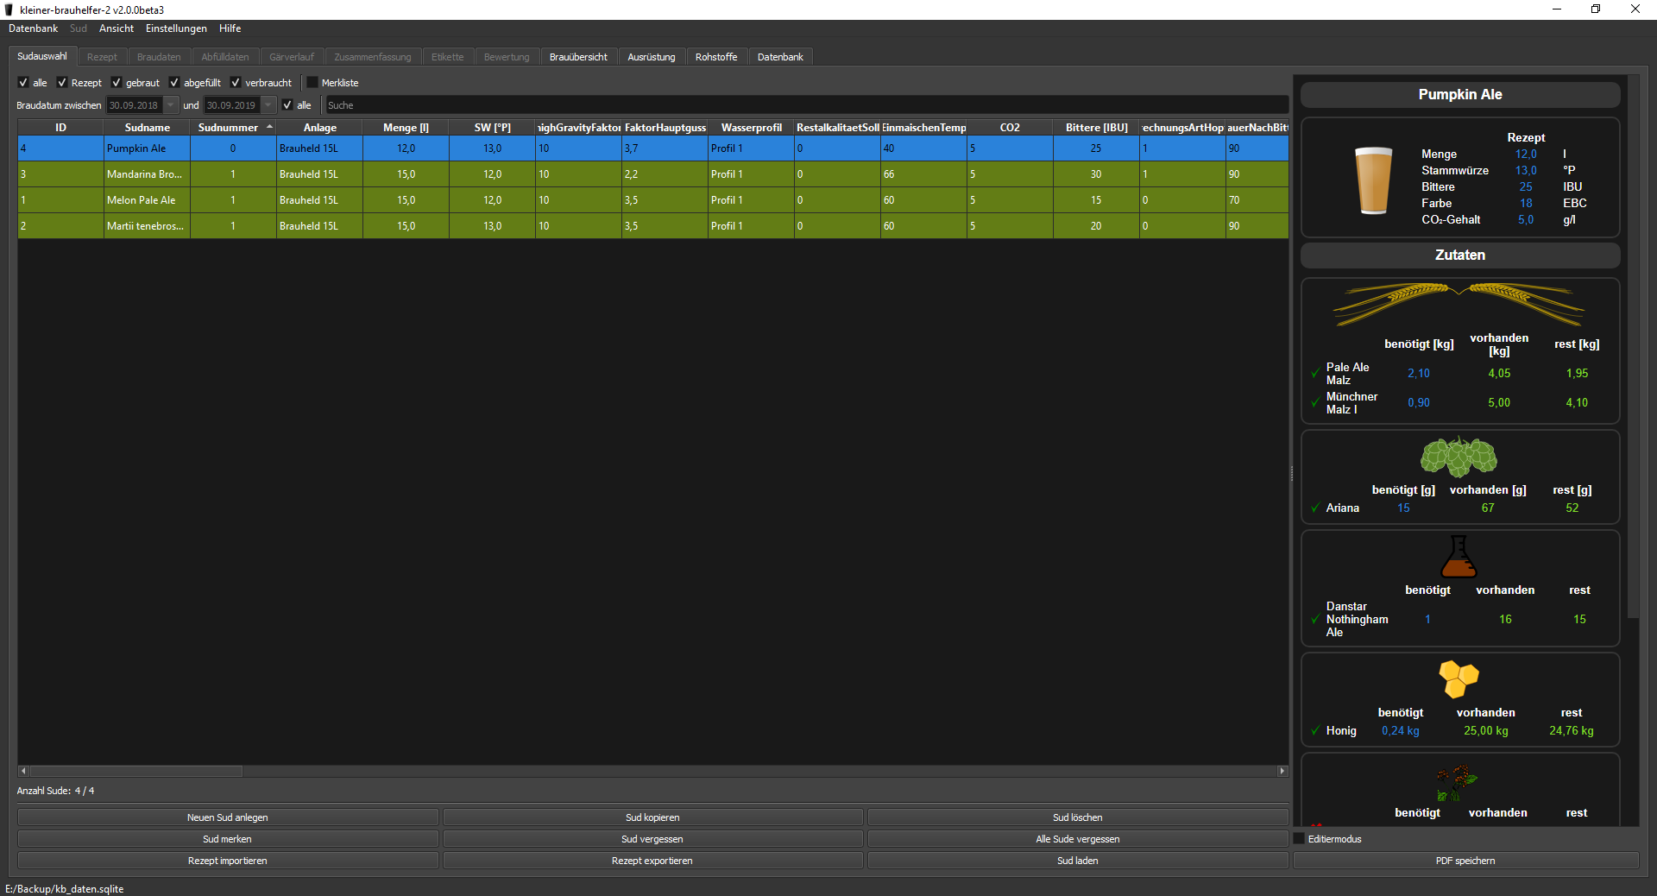Click the green hops icon
The image size is (1657, 896).
point(1459,457)
